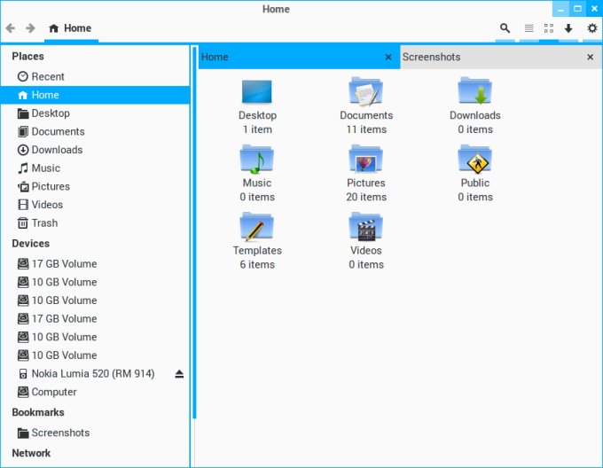Viewport: 603px width, 468px height.
Task: Select the first 17 GB Volume device
Action: tap(95, 264)
